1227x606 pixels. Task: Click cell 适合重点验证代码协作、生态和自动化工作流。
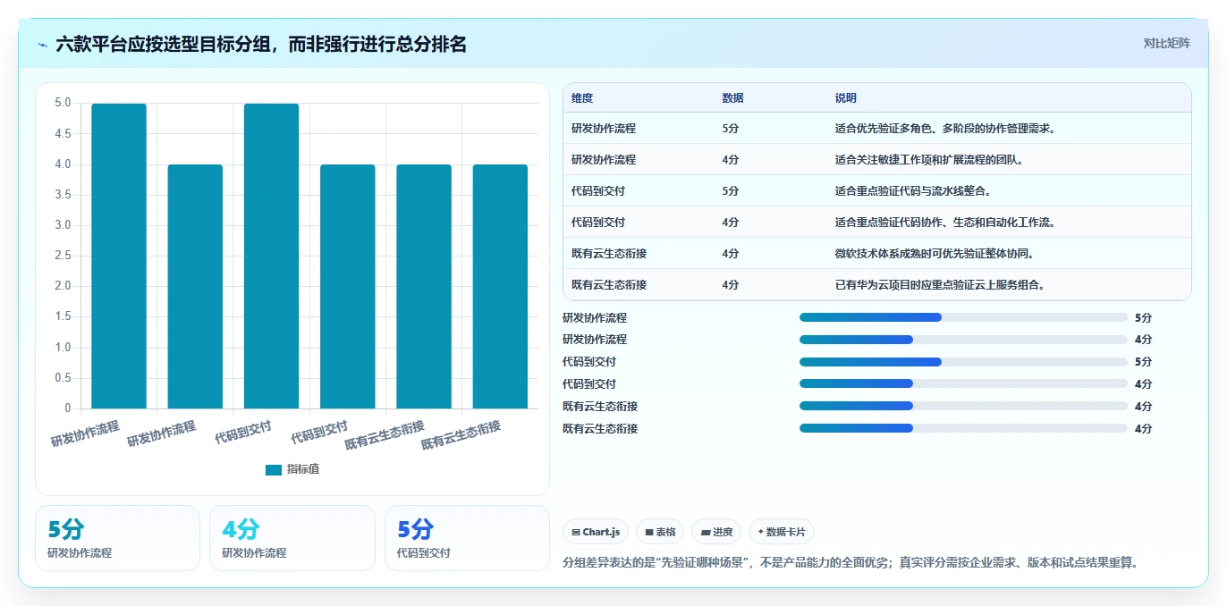click(945, 223)
